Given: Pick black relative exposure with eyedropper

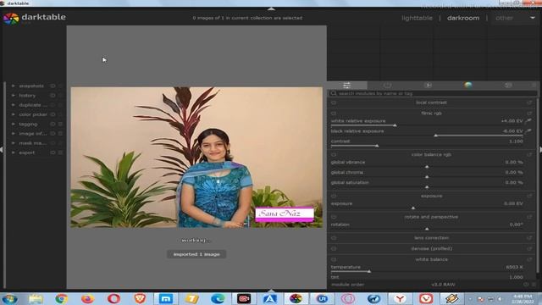Looking at the screenshot, I should tap(528, 131).
